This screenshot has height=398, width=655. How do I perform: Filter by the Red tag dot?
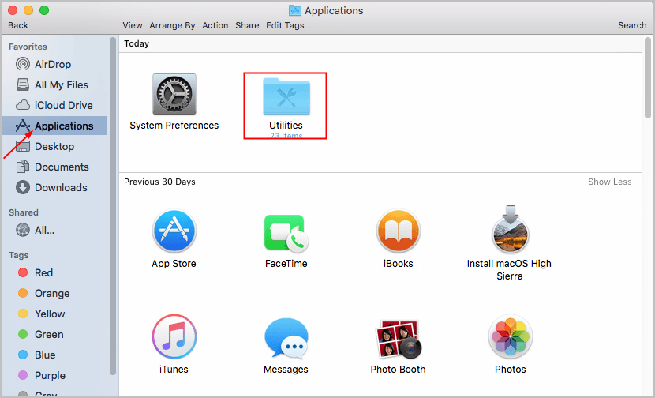click(23, 272)
